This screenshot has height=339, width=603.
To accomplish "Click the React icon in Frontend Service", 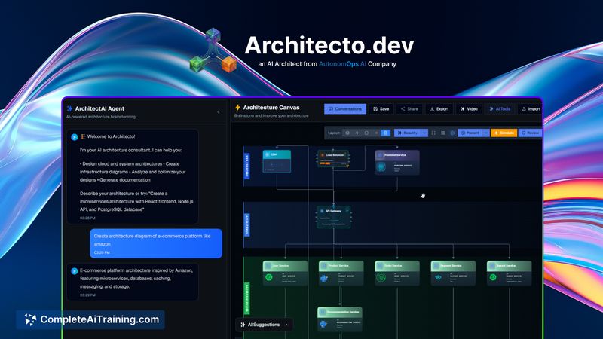I will click(x=381, y=166).
